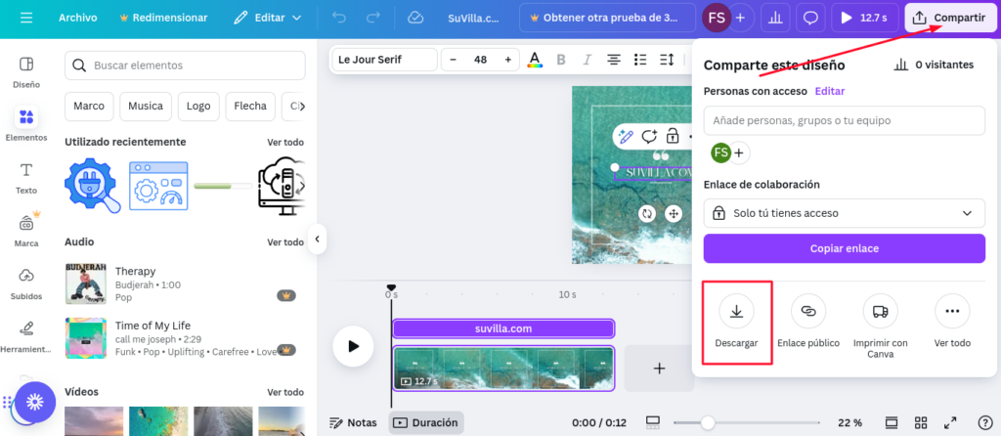Toggle bulleted list formatting

(x=640, y=60)
